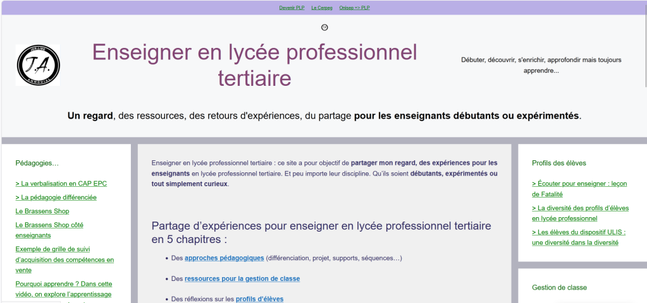Click the Partage d'expériences section heading

(x=321, y=232)
